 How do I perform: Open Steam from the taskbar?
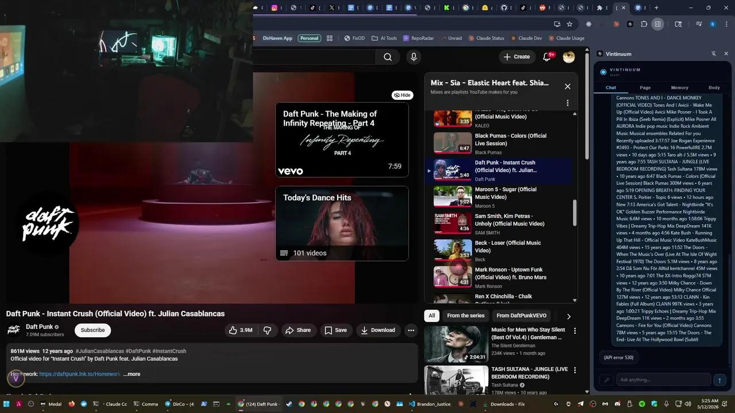(x=289, y=404)
